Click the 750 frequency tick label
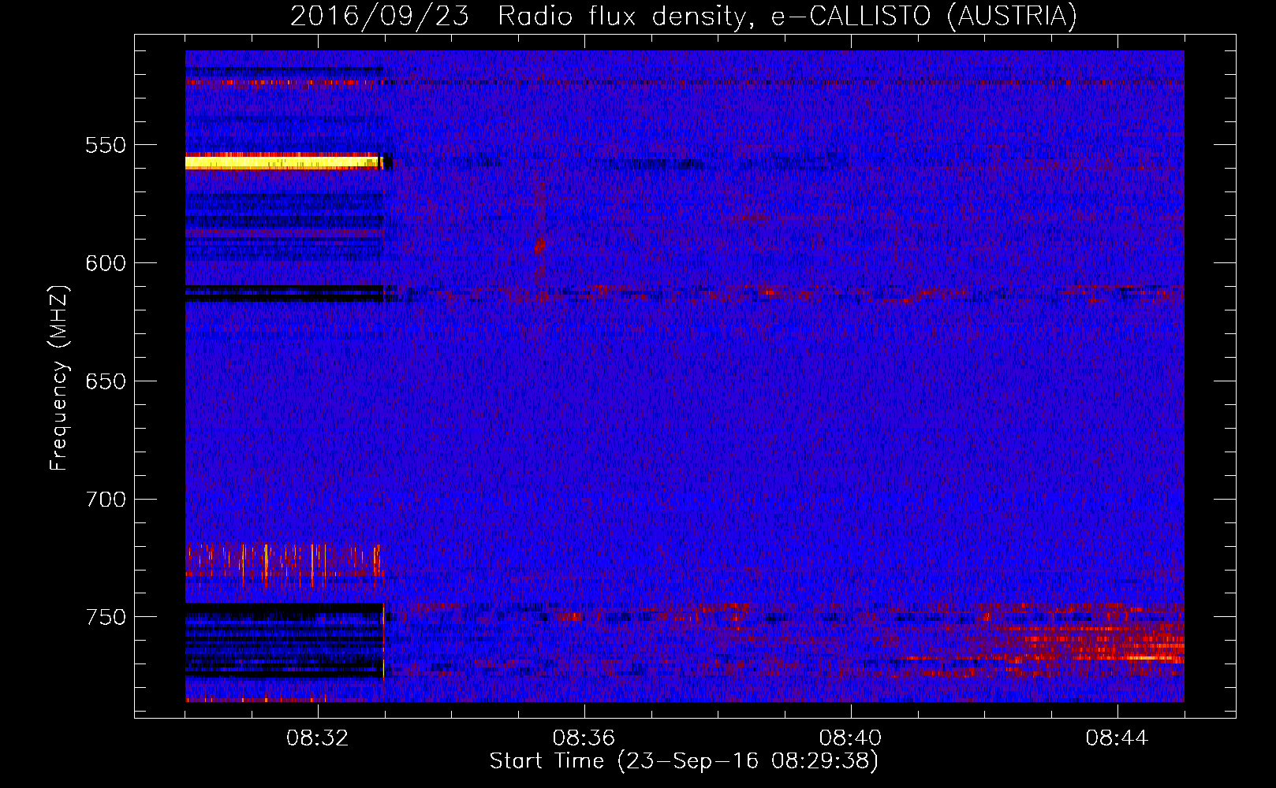The width and height of the screenshot is (1276, 788). tap(106, 617)
